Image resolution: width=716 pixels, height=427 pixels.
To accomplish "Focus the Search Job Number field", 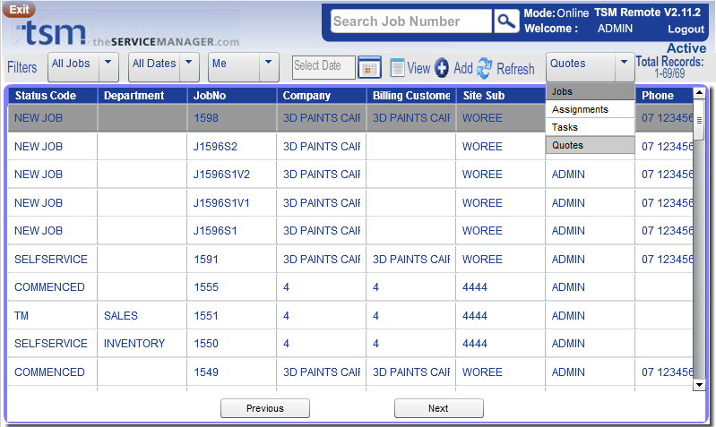I will (411, 21).
